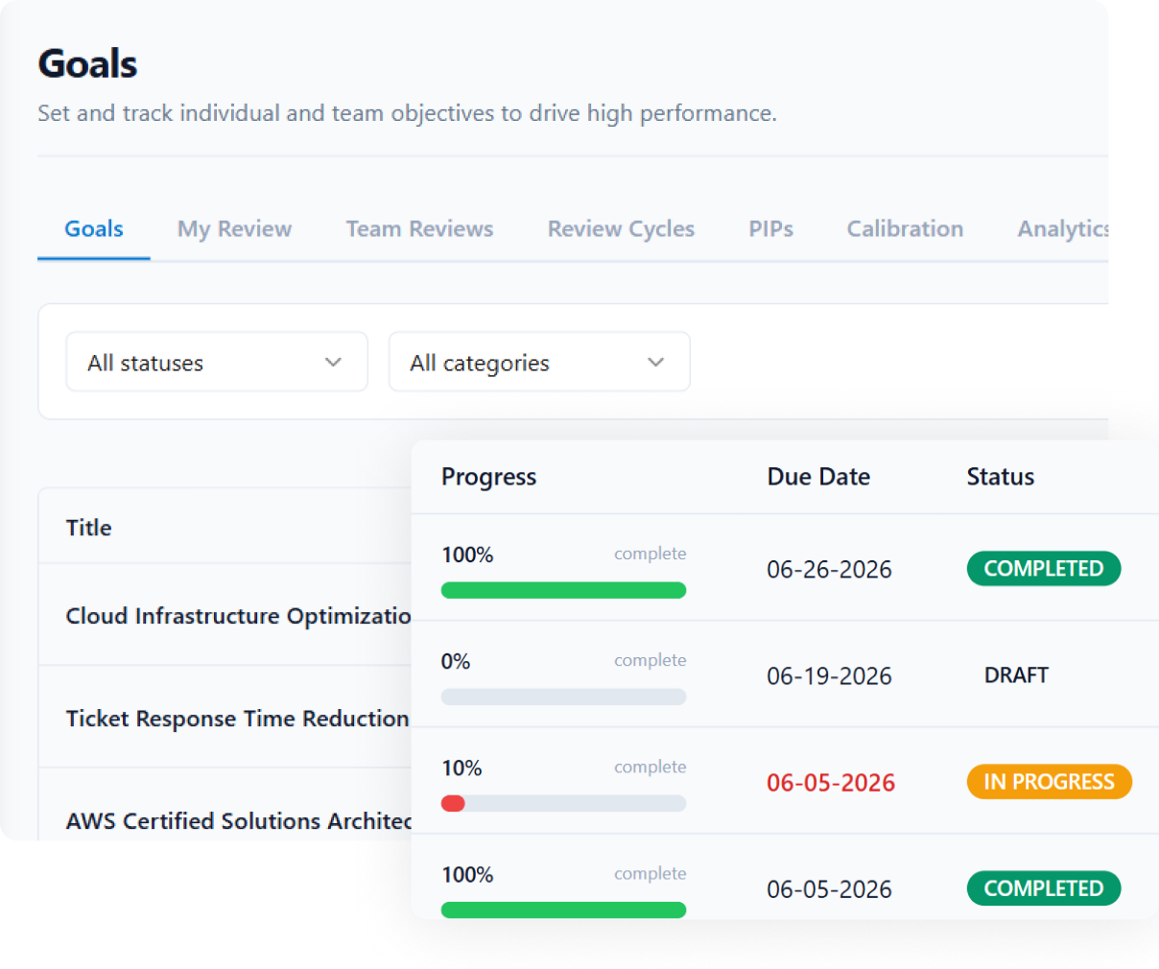This screenshot has width=1159, height=969.
Task: Click the Title column header
Action: click(x=88, y=528)
